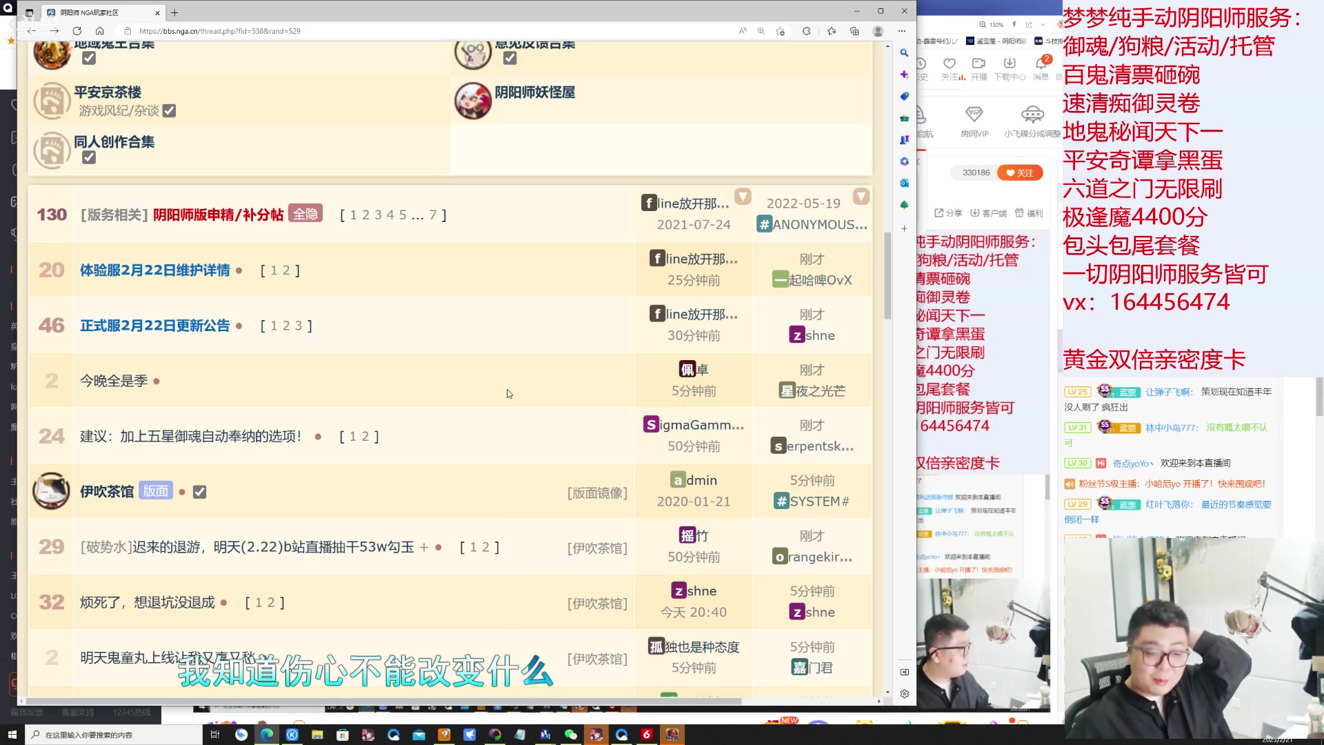Open the Copilot sparkle icon in Edge sidebar
The height and width of the screenshot is (745, 1324).
point(904,74)
